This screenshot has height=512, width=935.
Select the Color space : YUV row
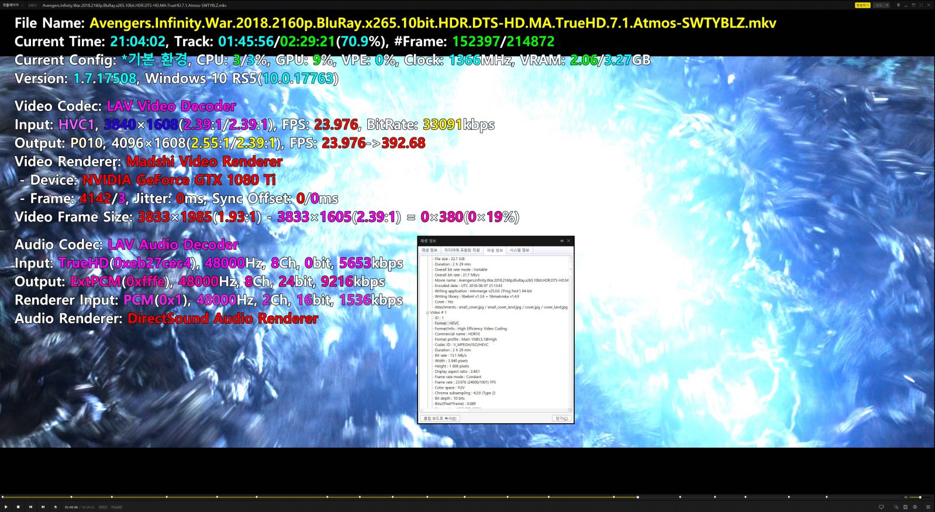pyautogui.click(x=450, y=388)
